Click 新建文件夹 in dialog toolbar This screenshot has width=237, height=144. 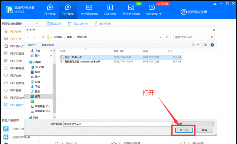[48, 45]
